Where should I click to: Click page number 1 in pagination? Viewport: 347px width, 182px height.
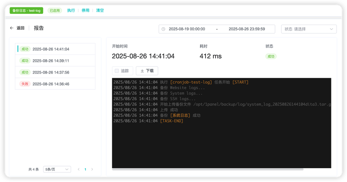(85, 169)
